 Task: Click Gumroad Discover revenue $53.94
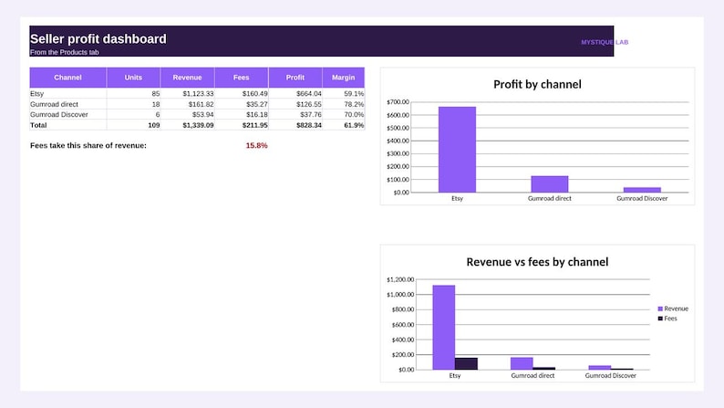(188, 115)
